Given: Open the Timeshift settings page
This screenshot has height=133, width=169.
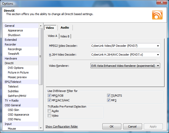Looking at the screenshot, I should [x=20, y=54].
